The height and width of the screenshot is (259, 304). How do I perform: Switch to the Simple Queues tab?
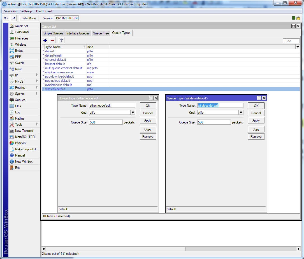(53, 33)
